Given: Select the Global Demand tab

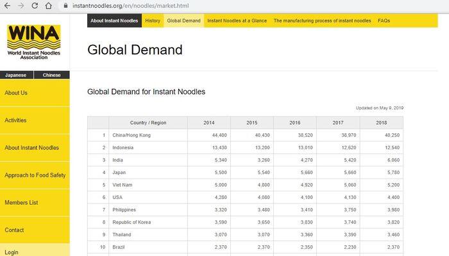Looking at the screenshot, I should (184, 20).
